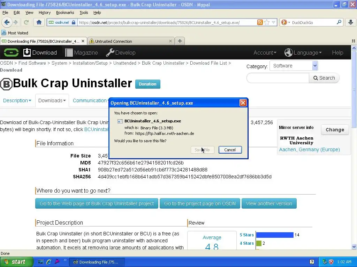Bookmark this page with the star icon
Image resolution: width=357 pixels, height=267 pixels.
point(267,22)
